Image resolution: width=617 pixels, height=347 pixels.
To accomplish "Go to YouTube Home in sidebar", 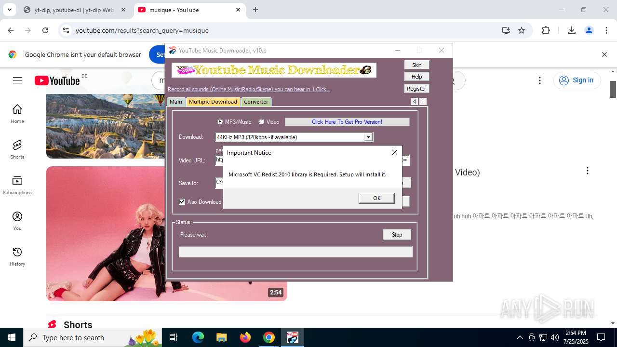I will pyautogui.click(x=17, y=114).
